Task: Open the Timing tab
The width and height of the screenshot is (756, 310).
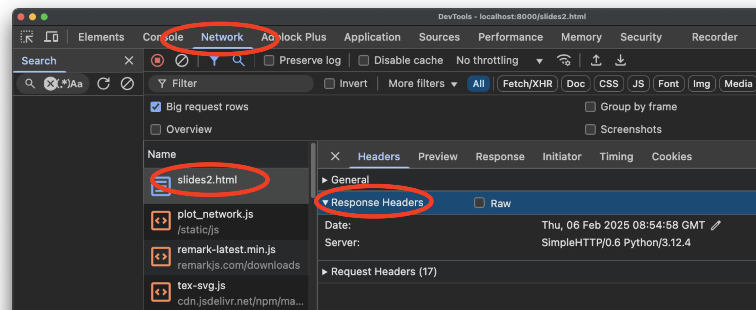Action: (616, 157)
